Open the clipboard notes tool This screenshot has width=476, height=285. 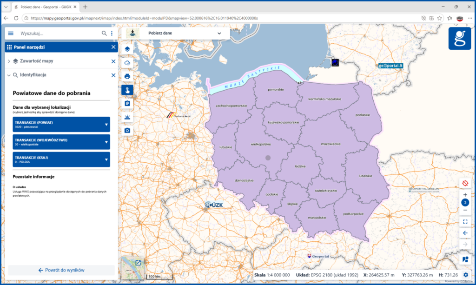click(x=127, y=104)
